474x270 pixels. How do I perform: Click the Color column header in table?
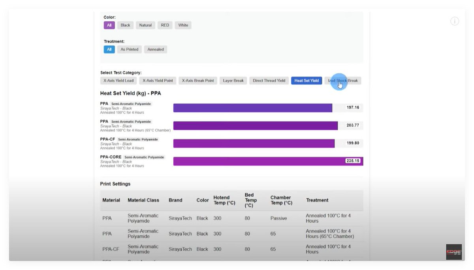coord(203,200)
